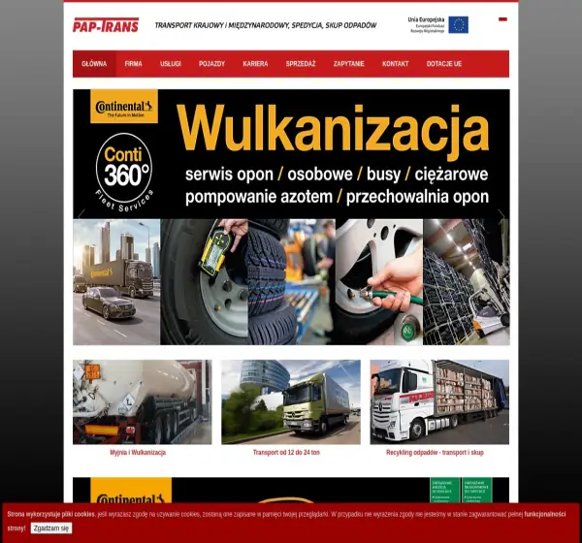This screenshot has width=582, height=543.
Task: Open the SPRZEDAŻ menu item
Action: click(x=301, y=64)
